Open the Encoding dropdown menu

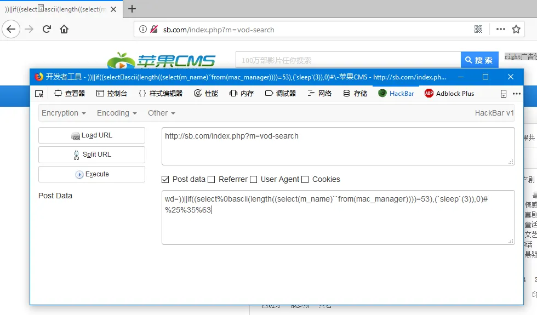(x=117, y=113)
